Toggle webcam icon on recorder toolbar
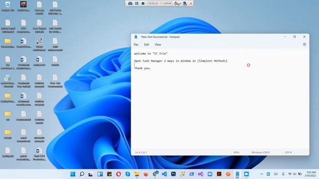This screenshot has width=319, height=179. point(185,3)
